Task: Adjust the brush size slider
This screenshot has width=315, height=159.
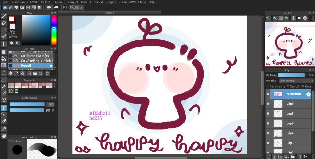Action: (27, 104)
